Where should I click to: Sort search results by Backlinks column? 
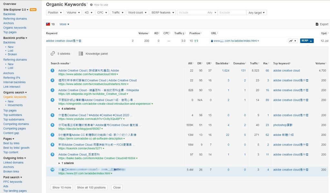tap(222, 63)
